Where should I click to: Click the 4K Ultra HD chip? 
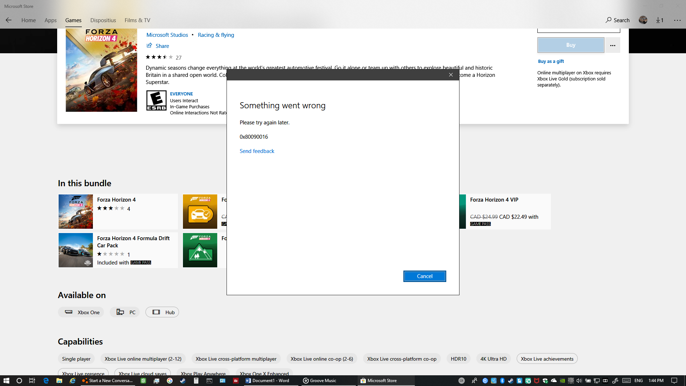[493, 359]
